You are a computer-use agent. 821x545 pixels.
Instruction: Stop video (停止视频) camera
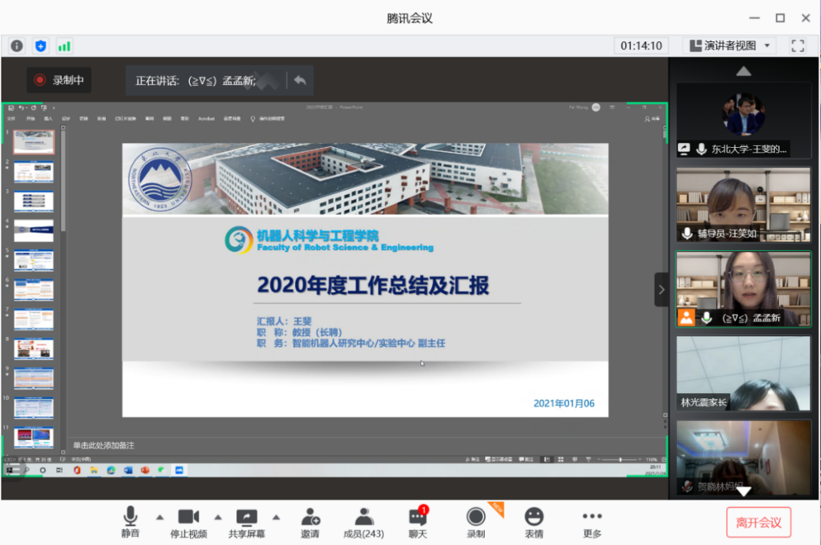click(188, 522)
